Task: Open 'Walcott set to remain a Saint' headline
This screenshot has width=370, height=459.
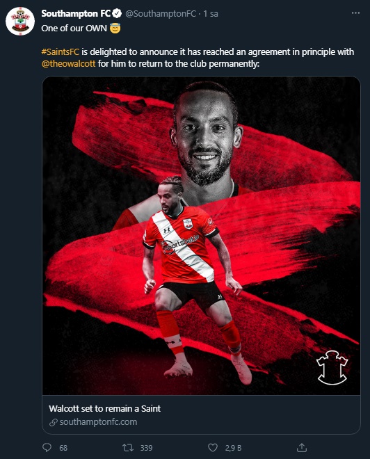Action: pyautogui.click(x=105, y=409)
